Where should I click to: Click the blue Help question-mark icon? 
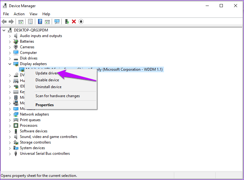tap(40, 21)
